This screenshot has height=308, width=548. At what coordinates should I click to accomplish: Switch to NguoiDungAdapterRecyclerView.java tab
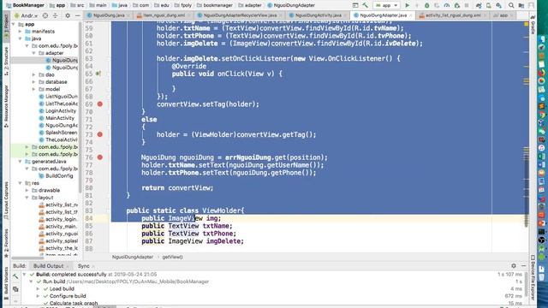240,15
